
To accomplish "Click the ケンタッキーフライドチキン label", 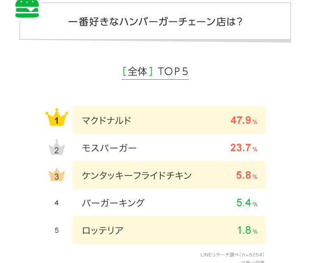I will [x=136, y=175].
